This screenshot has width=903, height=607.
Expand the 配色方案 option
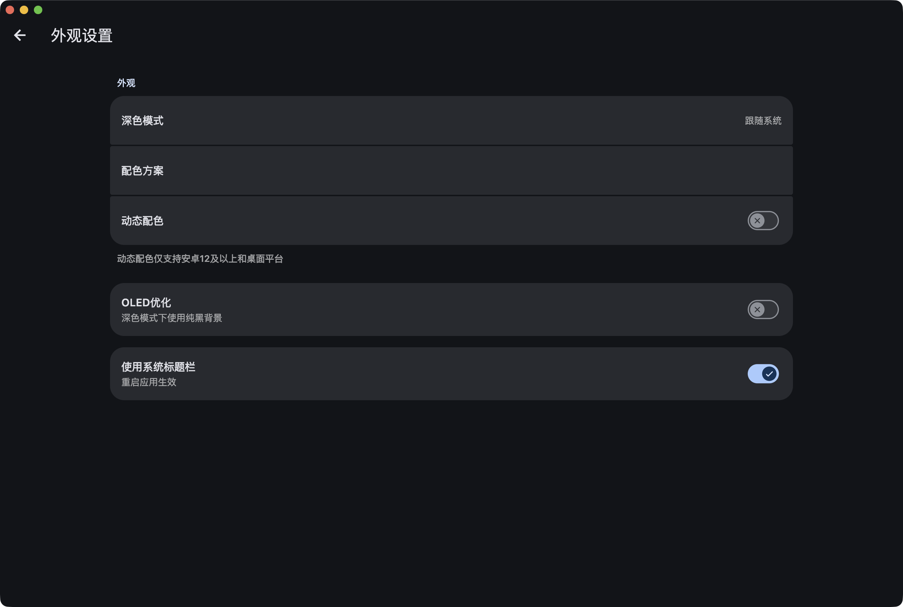[451, 170]
